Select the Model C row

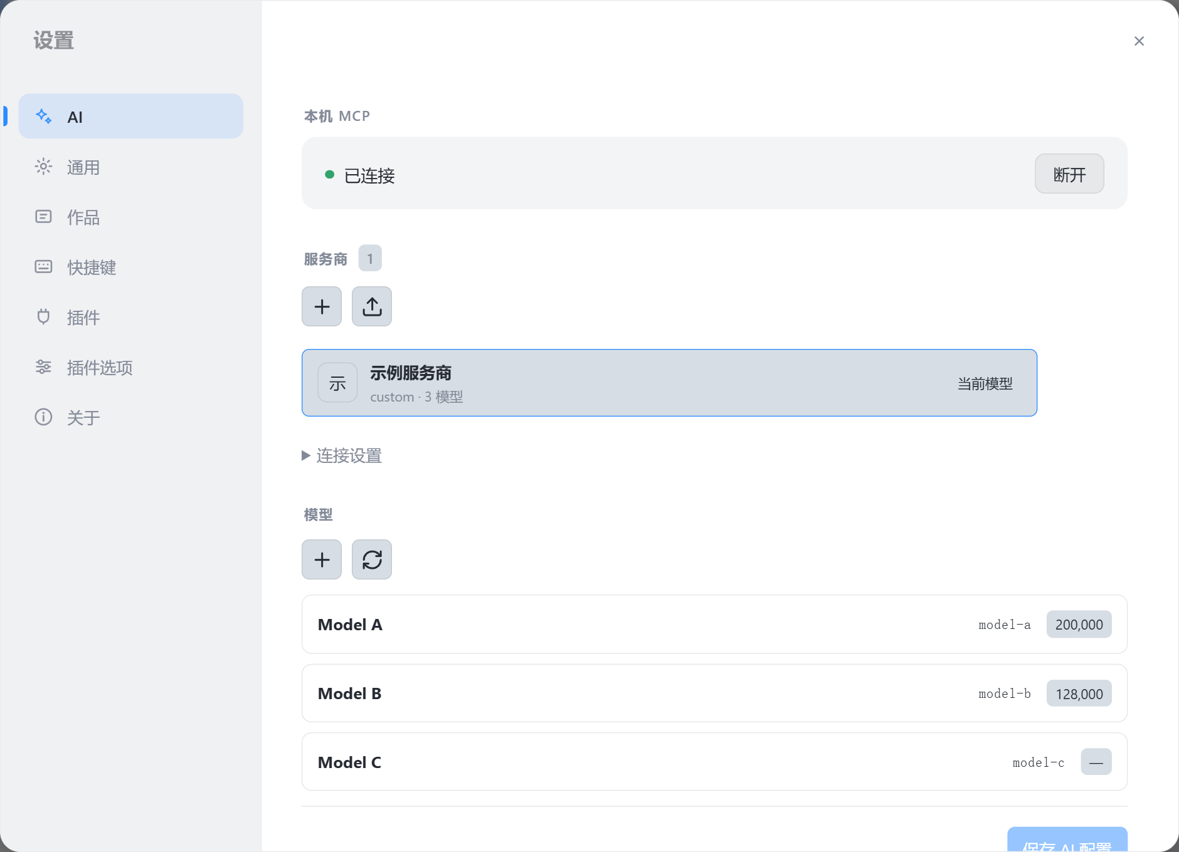tap(714, 762)
